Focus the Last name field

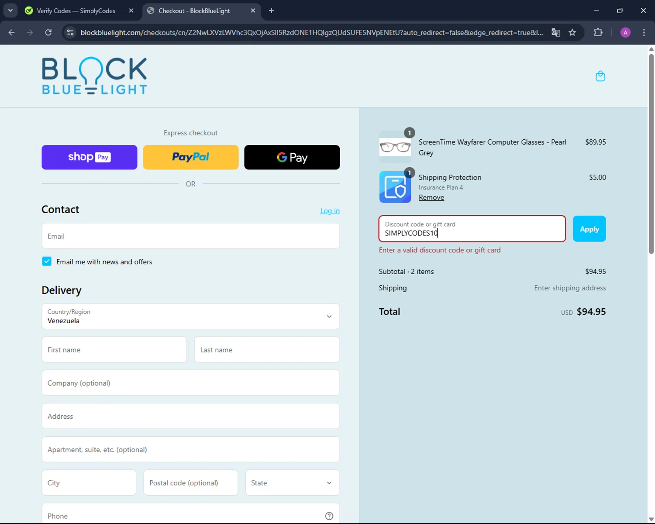point(267,349)
